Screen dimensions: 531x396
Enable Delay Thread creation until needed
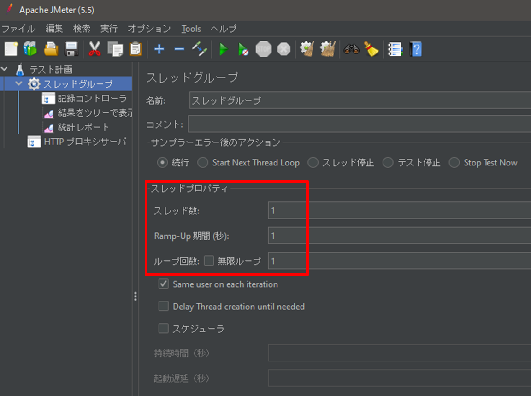pyautogui.click(x=163, y=306)
